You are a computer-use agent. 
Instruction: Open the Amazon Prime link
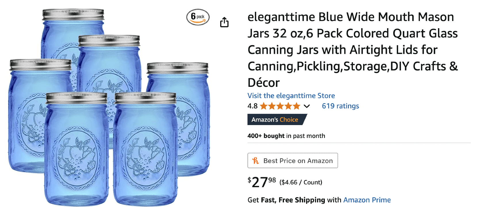coord(367,200)
